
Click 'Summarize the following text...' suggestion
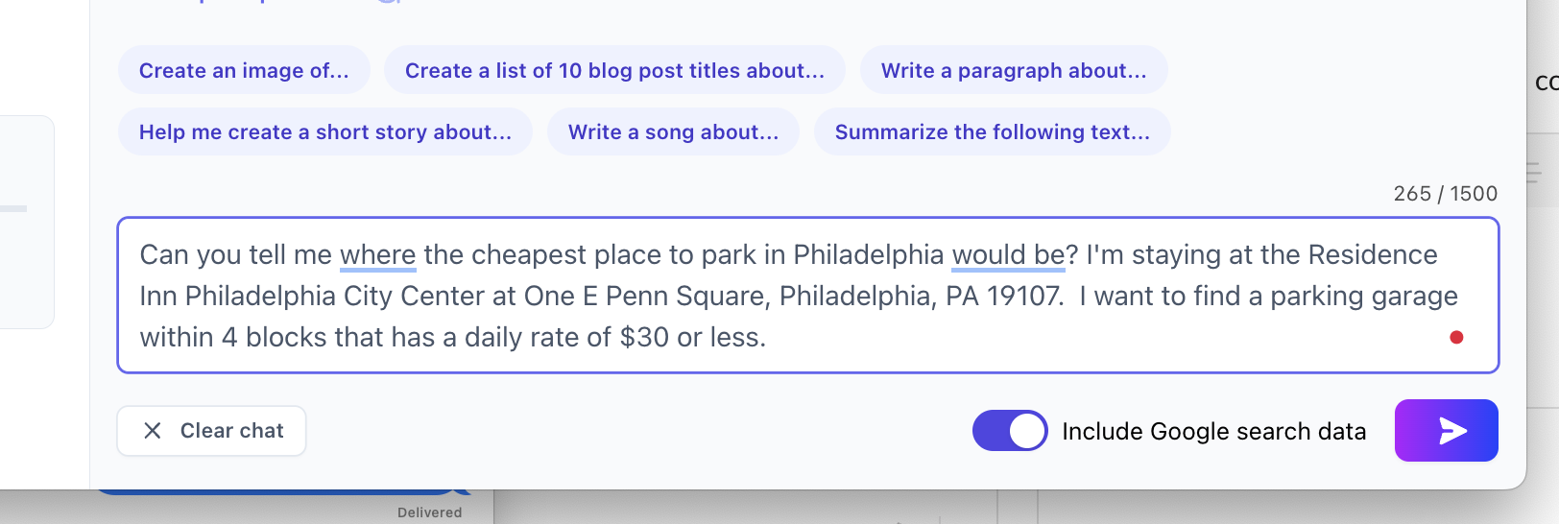pyautogui.click(x=992, y=132)
